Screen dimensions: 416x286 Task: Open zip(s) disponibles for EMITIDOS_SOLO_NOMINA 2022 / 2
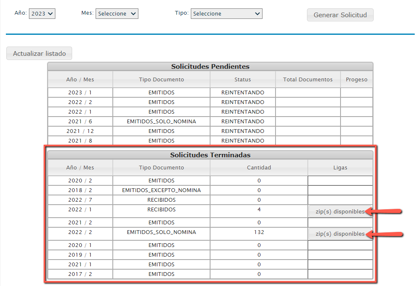click(340, 234)
